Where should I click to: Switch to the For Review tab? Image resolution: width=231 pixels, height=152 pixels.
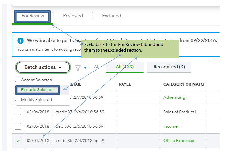[x=33, y=16]
